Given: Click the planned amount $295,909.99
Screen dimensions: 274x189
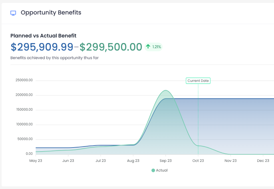Looking at the screenshot, I should pyautogui.click(x=42, y=47).
